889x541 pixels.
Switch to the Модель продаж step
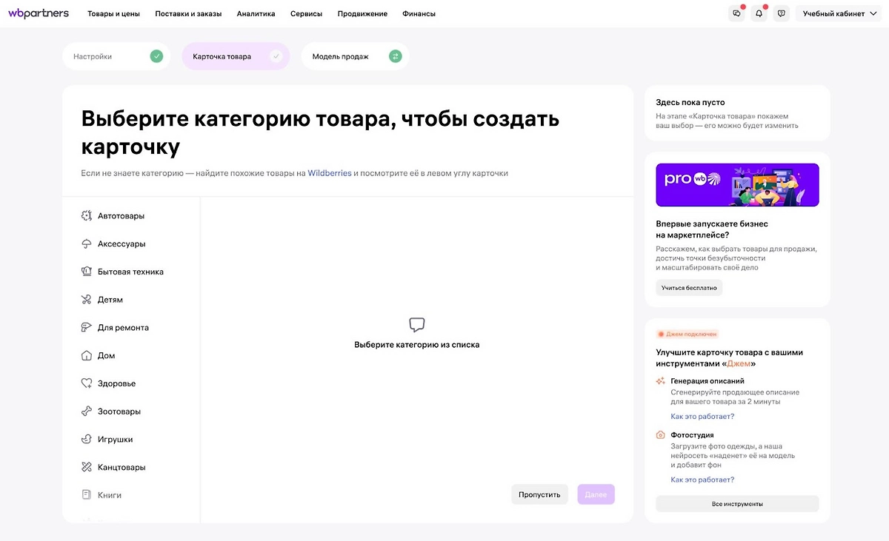(355, 56)
